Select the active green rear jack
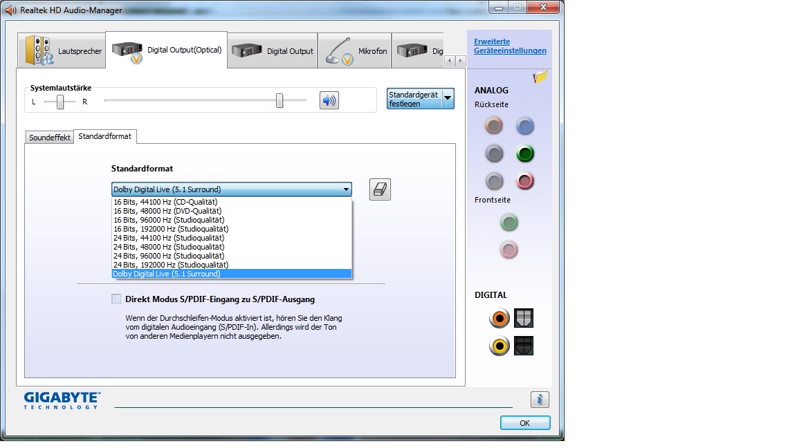Viewport: 797px width, 448px height. (x=525, y=153)
